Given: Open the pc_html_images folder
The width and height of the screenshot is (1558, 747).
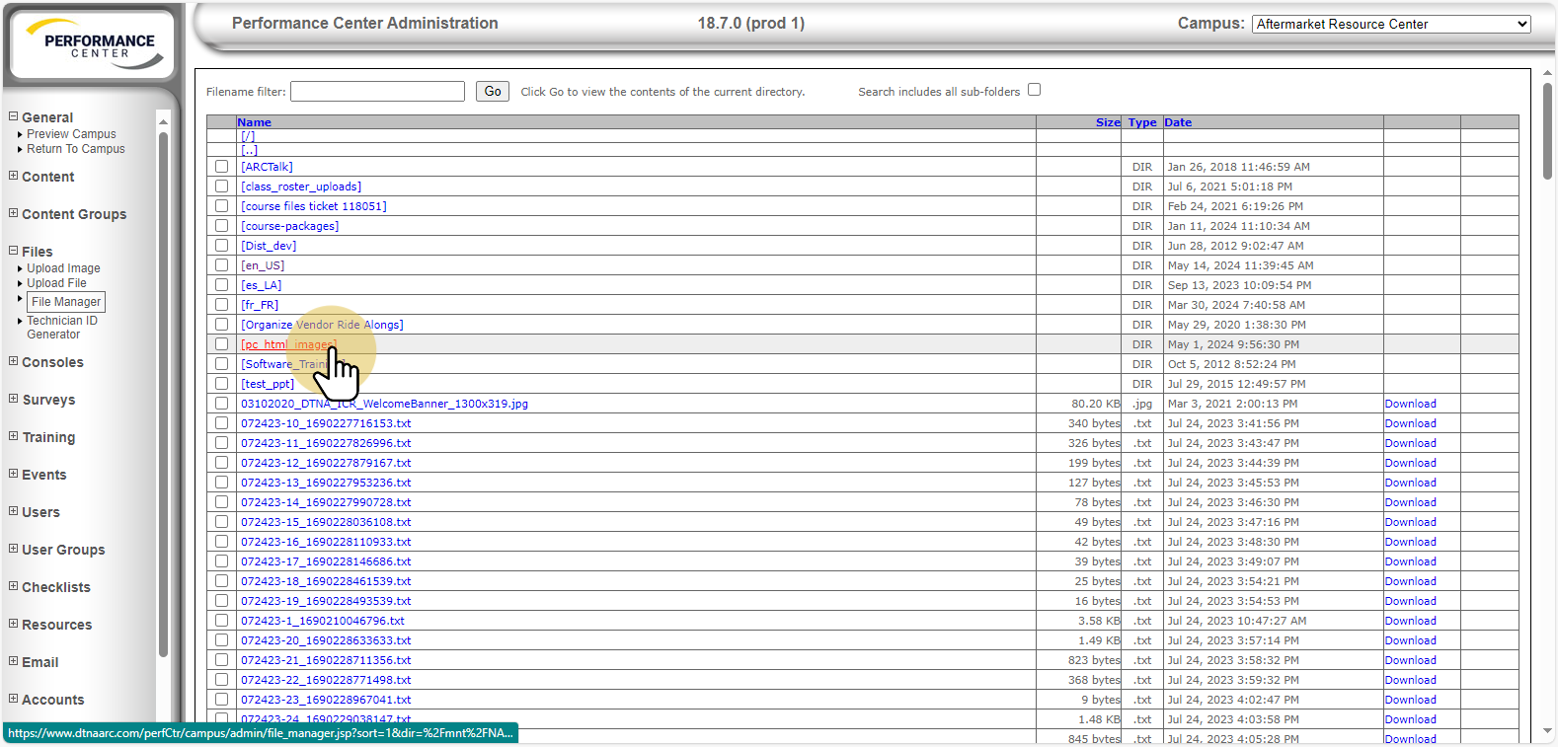Looking at the screenshot, I should tap(288, 344).
